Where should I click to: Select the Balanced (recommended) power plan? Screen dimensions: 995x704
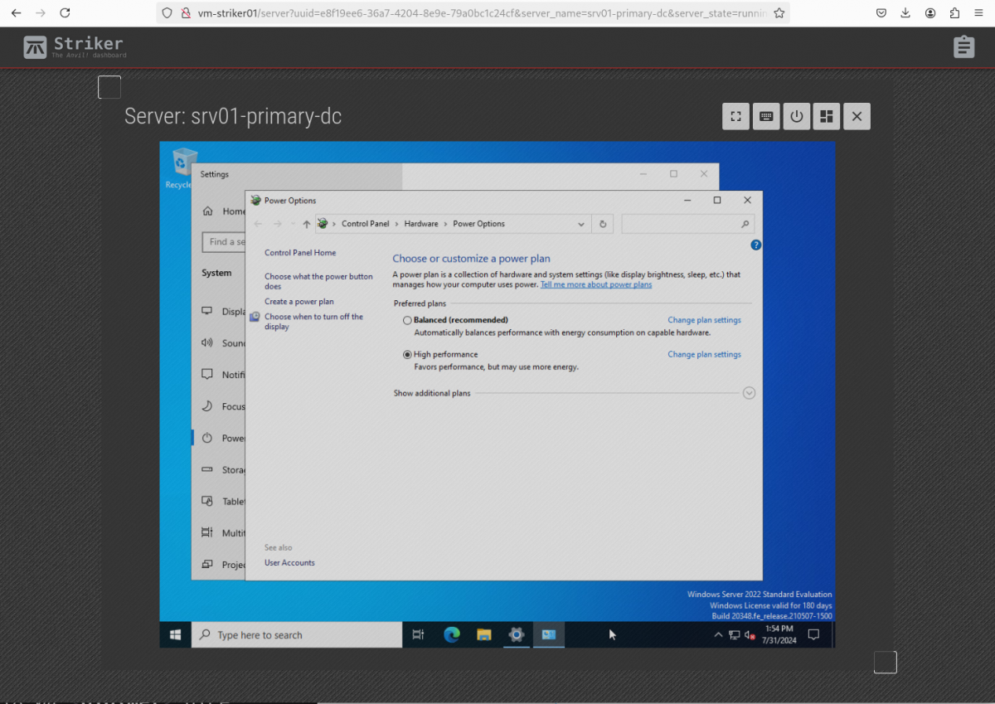(x=407, y=320)
